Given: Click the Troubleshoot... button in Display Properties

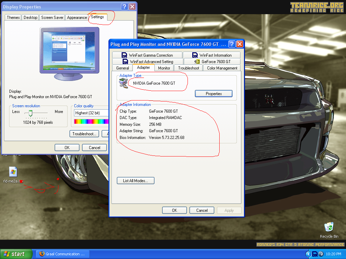Looking at the screenshot, I should [x=84, y=134].
